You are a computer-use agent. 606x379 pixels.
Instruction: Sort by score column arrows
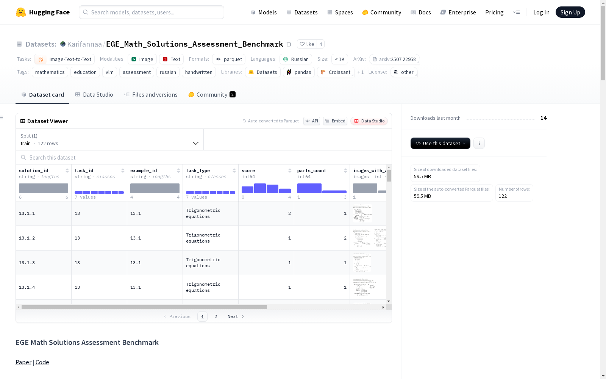(290, 171)
